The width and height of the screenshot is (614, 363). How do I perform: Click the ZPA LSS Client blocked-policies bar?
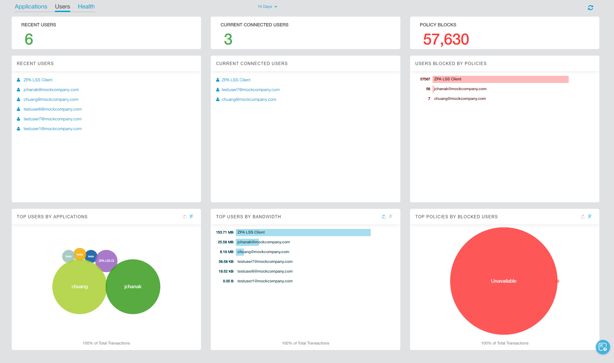(x=500, y=79)
